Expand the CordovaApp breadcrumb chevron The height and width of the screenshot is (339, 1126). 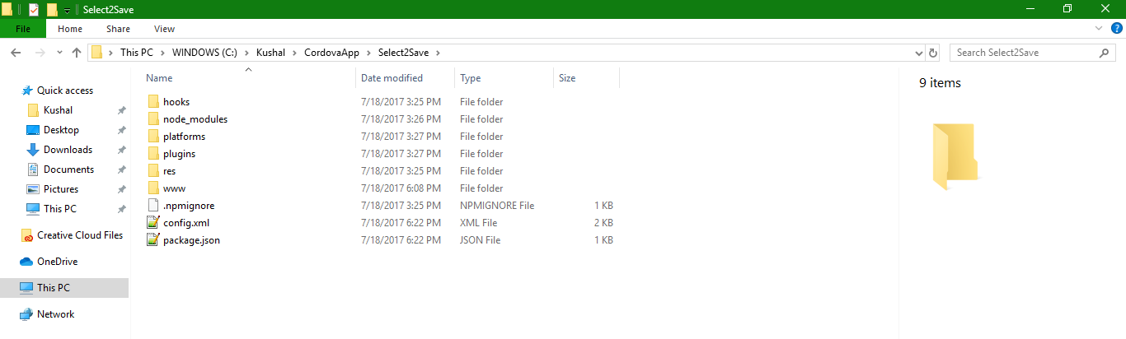(371, 53)
